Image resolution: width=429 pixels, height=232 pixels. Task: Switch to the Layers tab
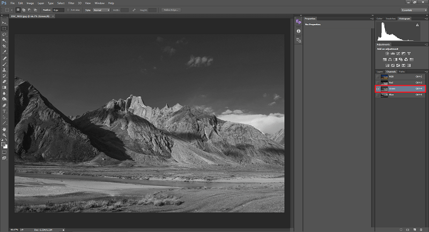pyautogui.click(x=380, y=71)
